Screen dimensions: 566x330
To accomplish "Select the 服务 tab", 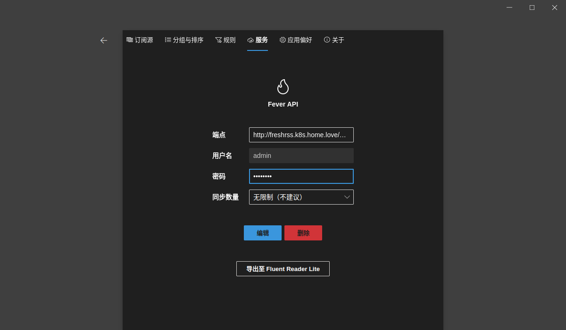I will coord(258,40).
